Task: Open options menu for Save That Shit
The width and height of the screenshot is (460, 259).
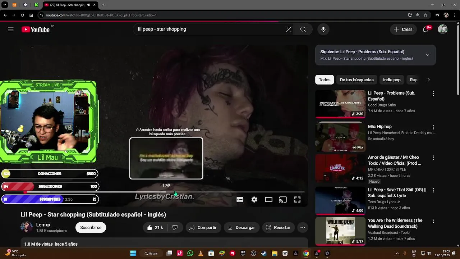Action: pos(433,190)
